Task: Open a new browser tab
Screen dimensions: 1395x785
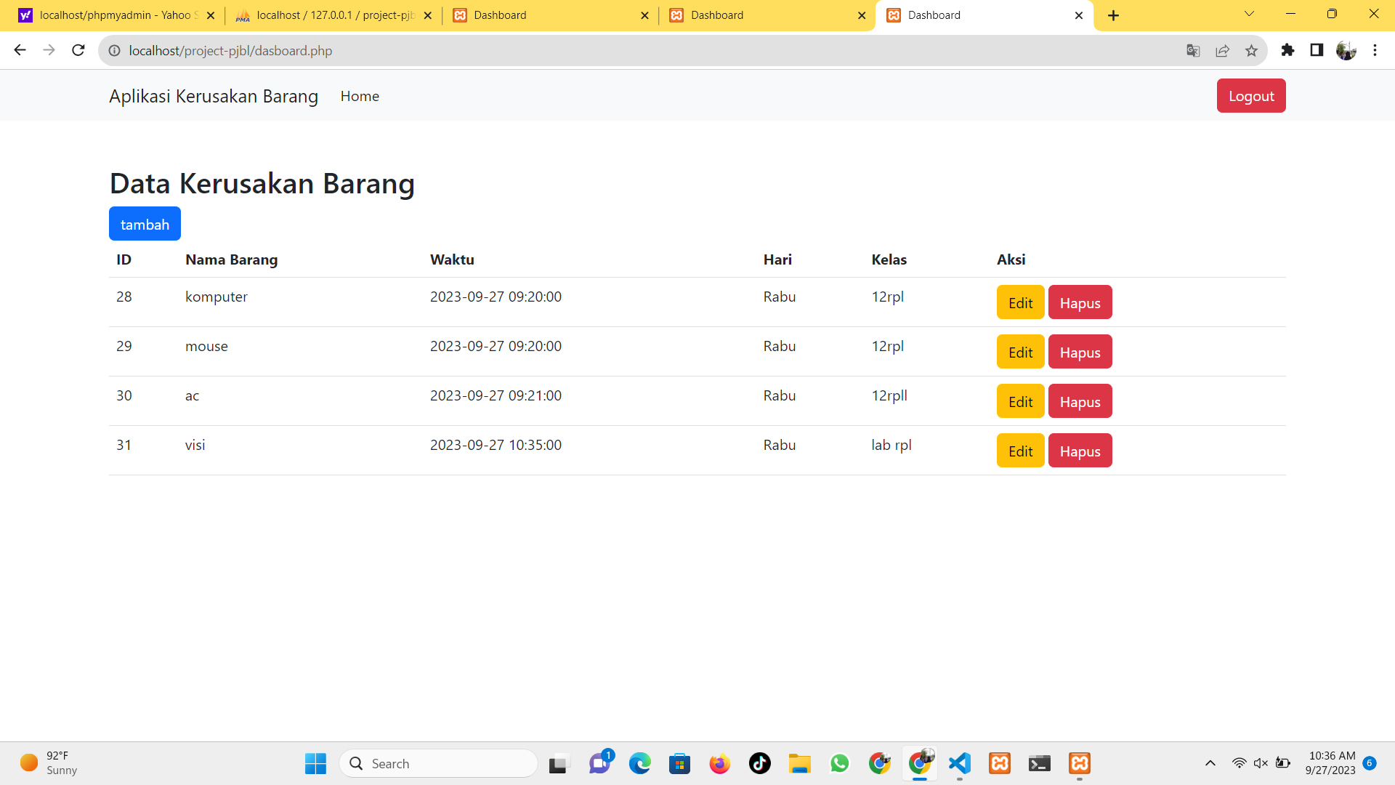Action: [1113, 15]
